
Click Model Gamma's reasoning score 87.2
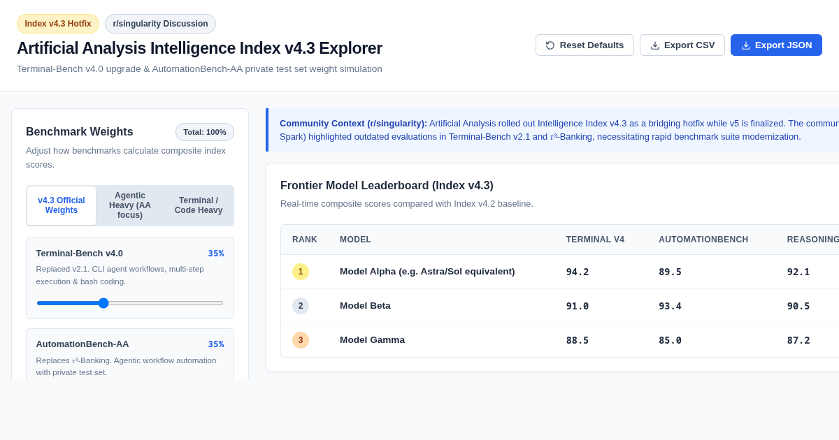coord(798,340)
